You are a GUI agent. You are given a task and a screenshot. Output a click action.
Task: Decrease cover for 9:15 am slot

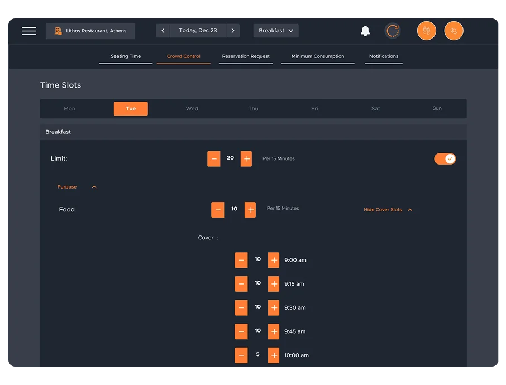pos(241,284)
